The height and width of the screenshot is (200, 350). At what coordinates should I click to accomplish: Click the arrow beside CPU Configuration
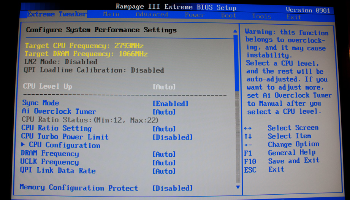tap(23, 144)
